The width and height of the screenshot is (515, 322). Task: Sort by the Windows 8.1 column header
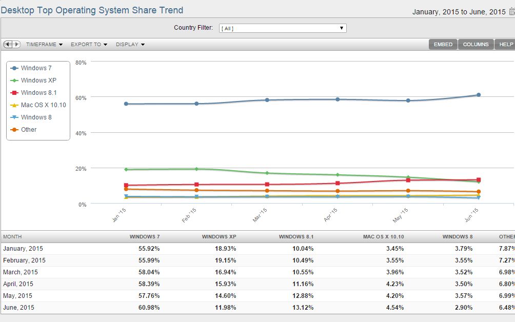point(296,237)
